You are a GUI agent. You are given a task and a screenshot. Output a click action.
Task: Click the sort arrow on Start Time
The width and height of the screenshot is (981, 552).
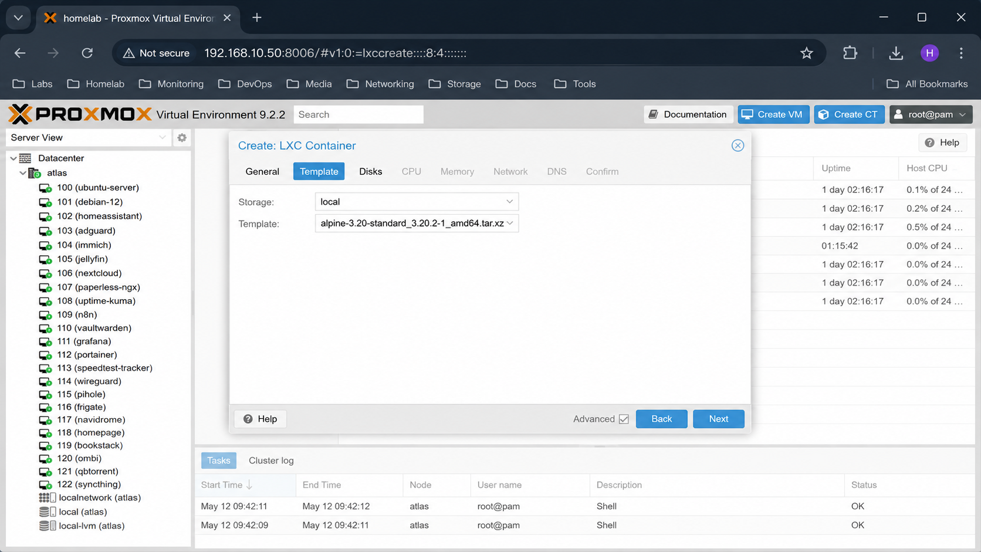(x=249, y=485)
